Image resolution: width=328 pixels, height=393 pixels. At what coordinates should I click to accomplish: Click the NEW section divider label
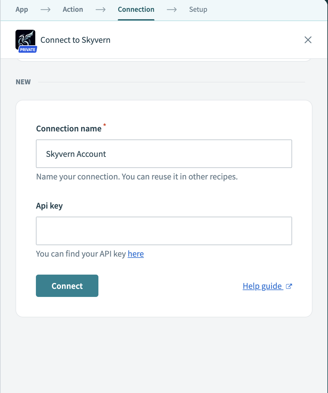23,82
